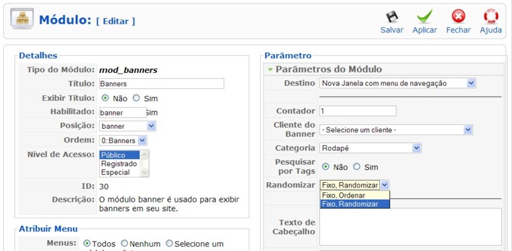Click the Salvar label link
Image resolution: width=512 pixels, height=251 pixels.
[392, 30]
